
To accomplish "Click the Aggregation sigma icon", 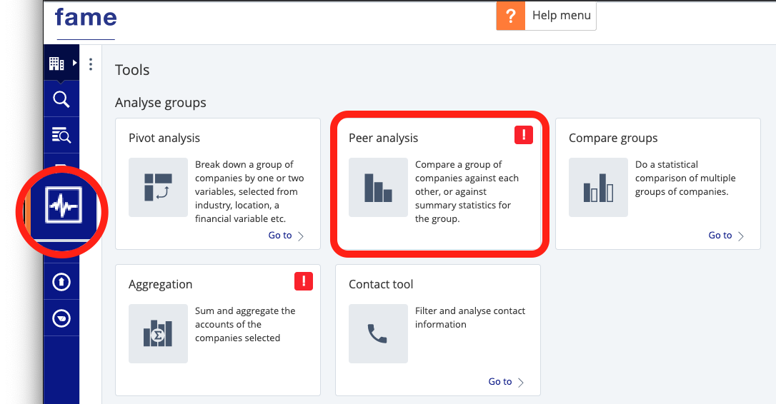I will [158, 333].
